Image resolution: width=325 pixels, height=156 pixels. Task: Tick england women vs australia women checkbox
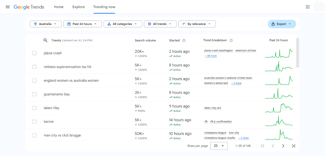click(x=34, y=80)
